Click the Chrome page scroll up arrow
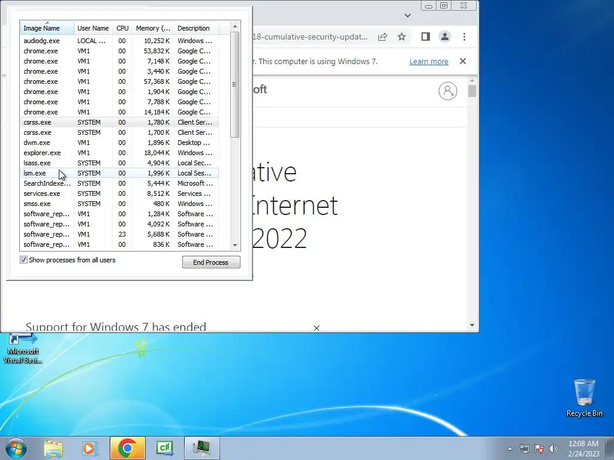The width and height of the screenshot is (614, 460). (472, 81)
